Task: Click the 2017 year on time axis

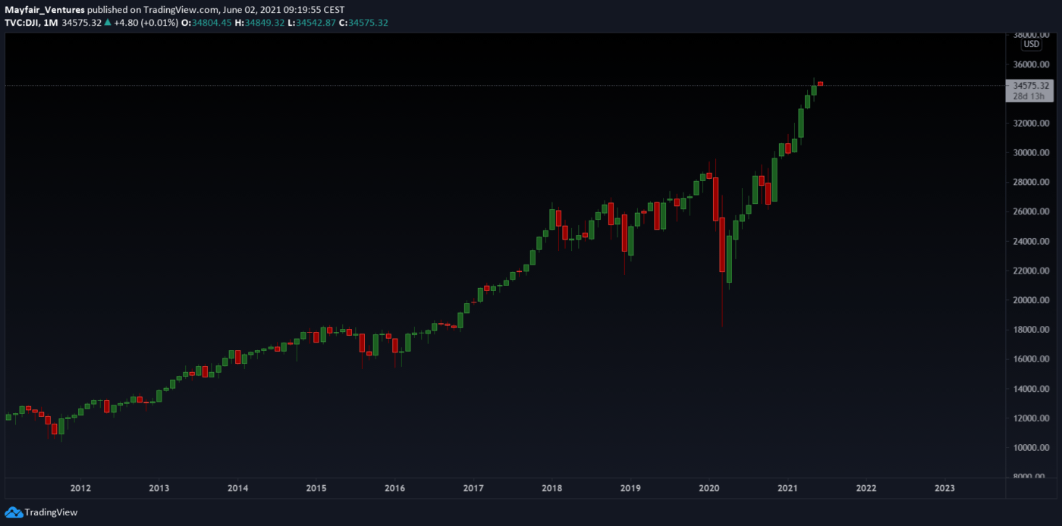Action: (x=473, y=488)
